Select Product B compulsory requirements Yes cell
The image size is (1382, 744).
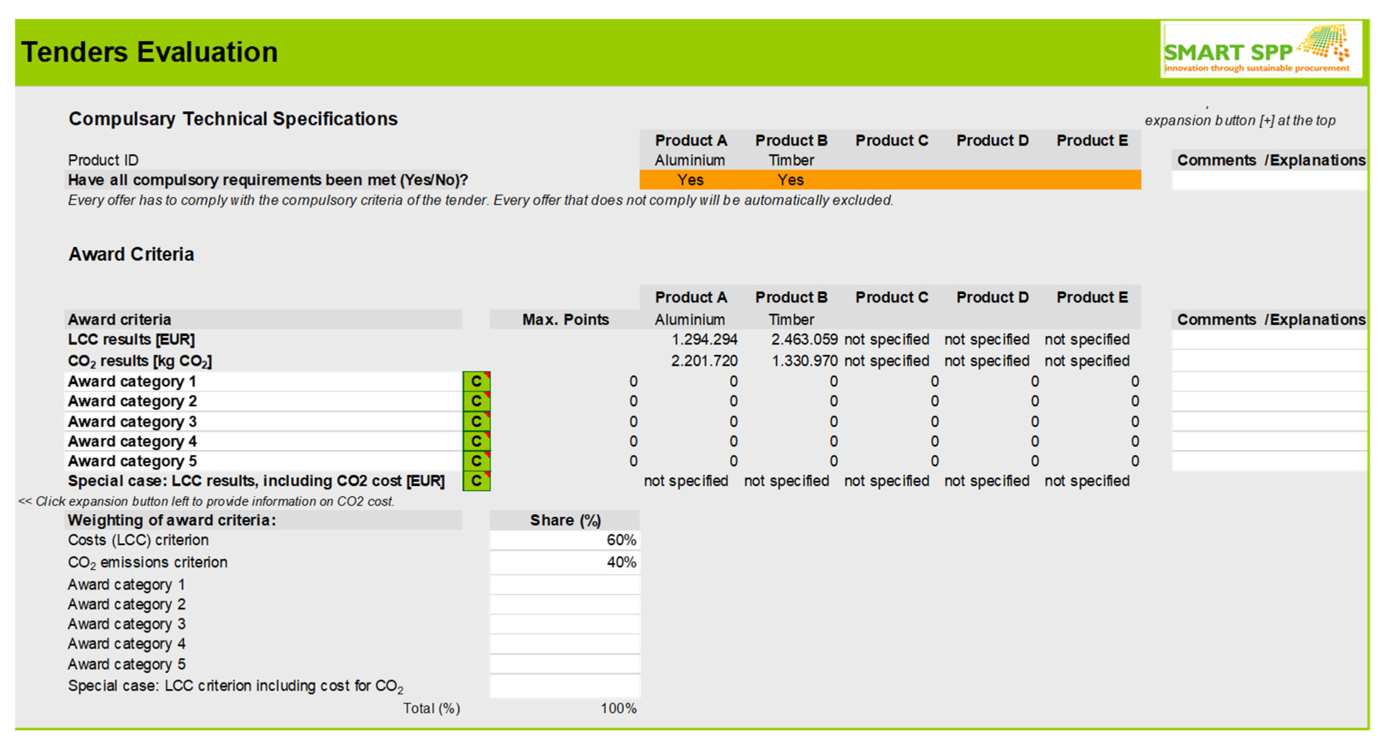(x=790, y=180)
